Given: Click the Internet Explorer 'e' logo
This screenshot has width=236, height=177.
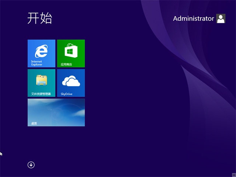Looking at the screenshot, I should [x=41, y=51].
